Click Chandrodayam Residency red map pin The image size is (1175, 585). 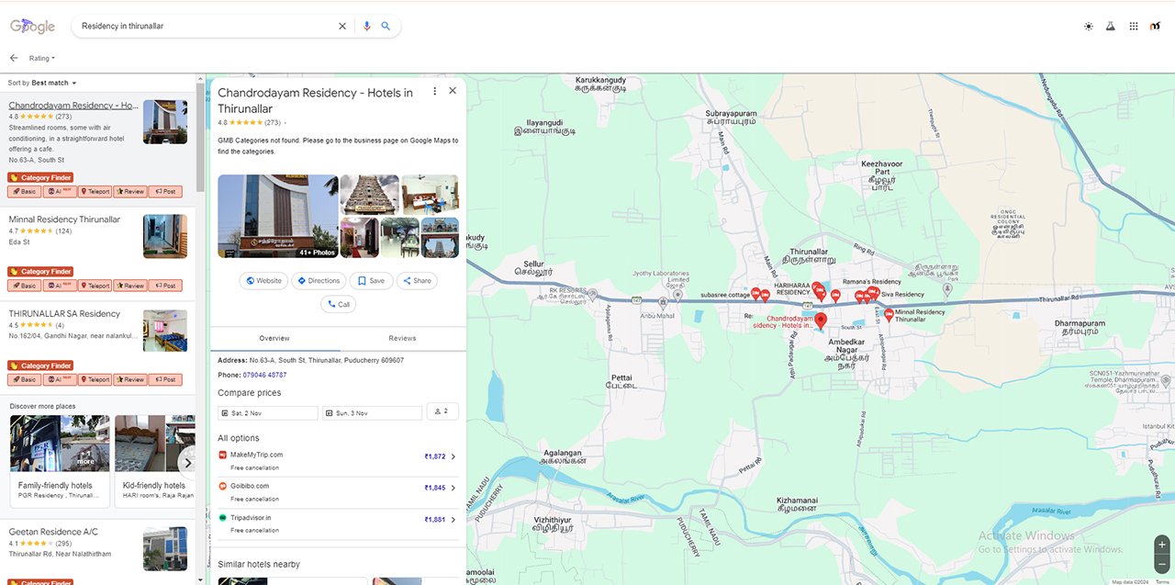[x=822, y=321]
